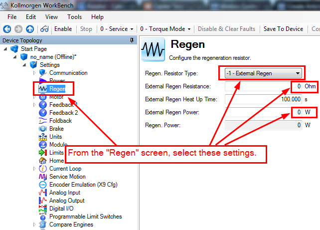Click the no_name device cube icon
This screenshot has height=230, width=320.
(24, 57)
